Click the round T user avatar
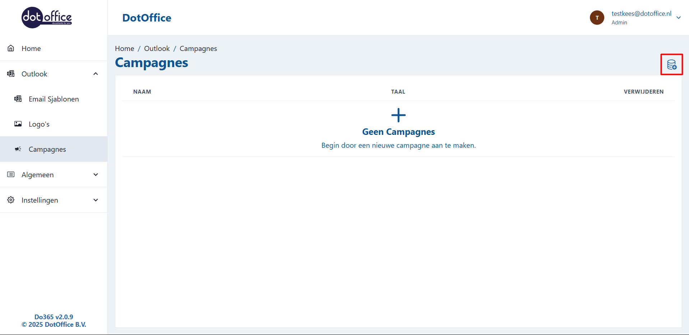Image resolution: width=689 pixels, height=335 pixels. 597,18
